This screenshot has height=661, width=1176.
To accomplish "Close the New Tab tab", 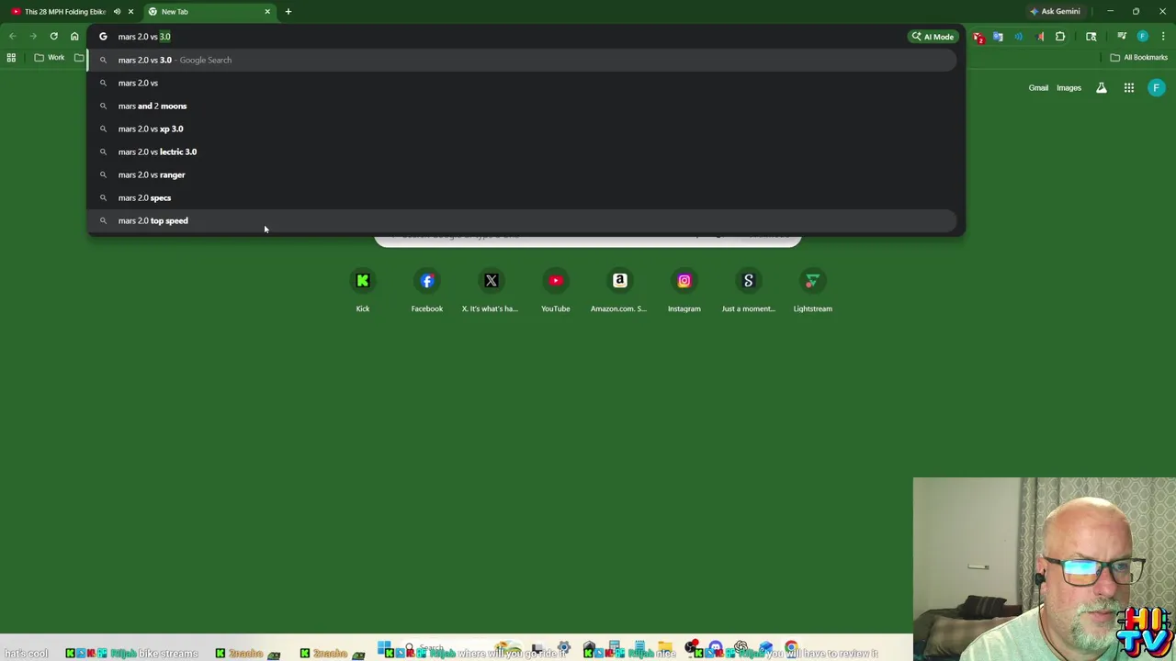I will 267,12.
